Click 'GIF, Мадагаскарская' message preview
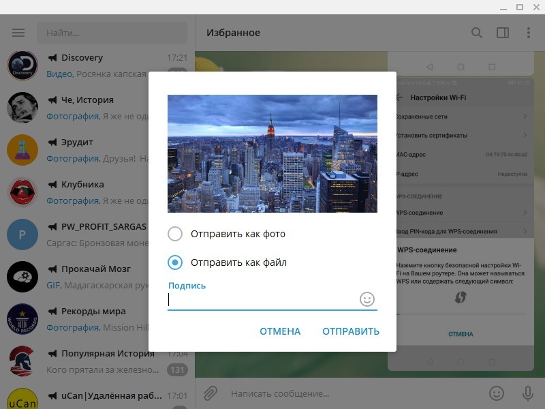Image resolution: width=545 pixels, height=409 pixels. pos(97,286)
